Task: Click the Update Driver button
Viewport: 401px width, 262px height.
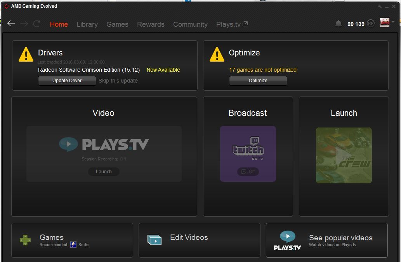Action: 67,81
